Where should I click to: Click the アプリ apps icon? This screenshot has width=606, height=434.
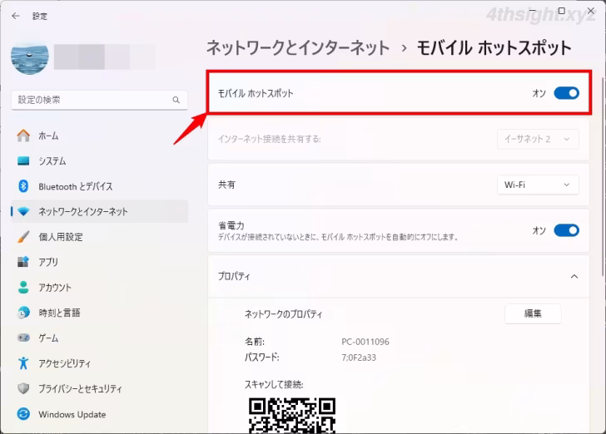pos(23,262)
